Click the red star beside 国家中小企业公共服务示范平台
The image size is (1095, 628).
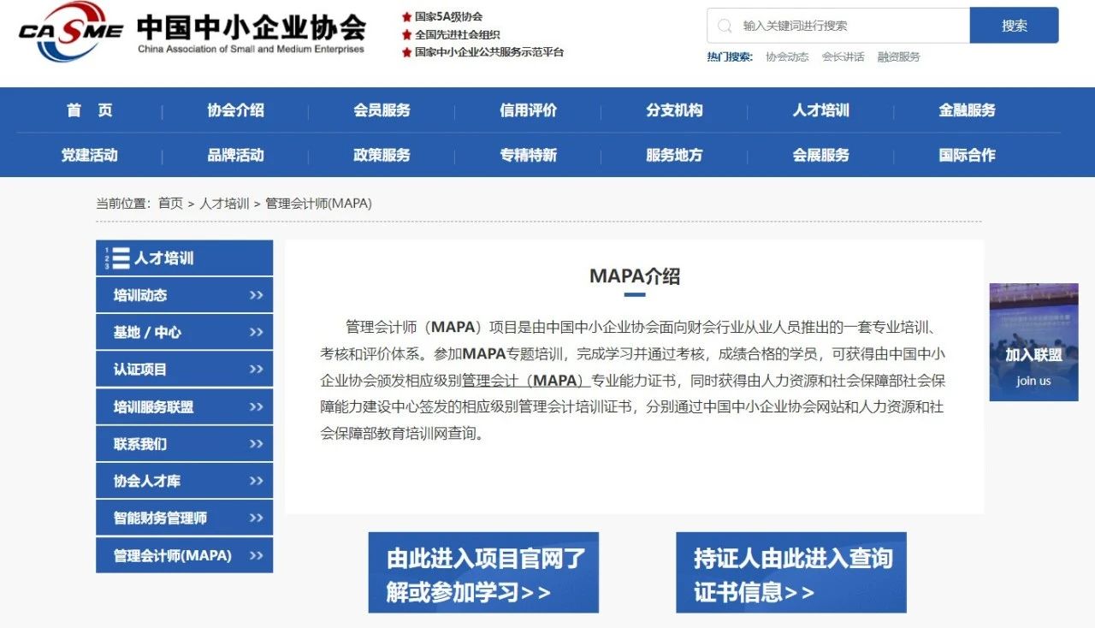407,52
